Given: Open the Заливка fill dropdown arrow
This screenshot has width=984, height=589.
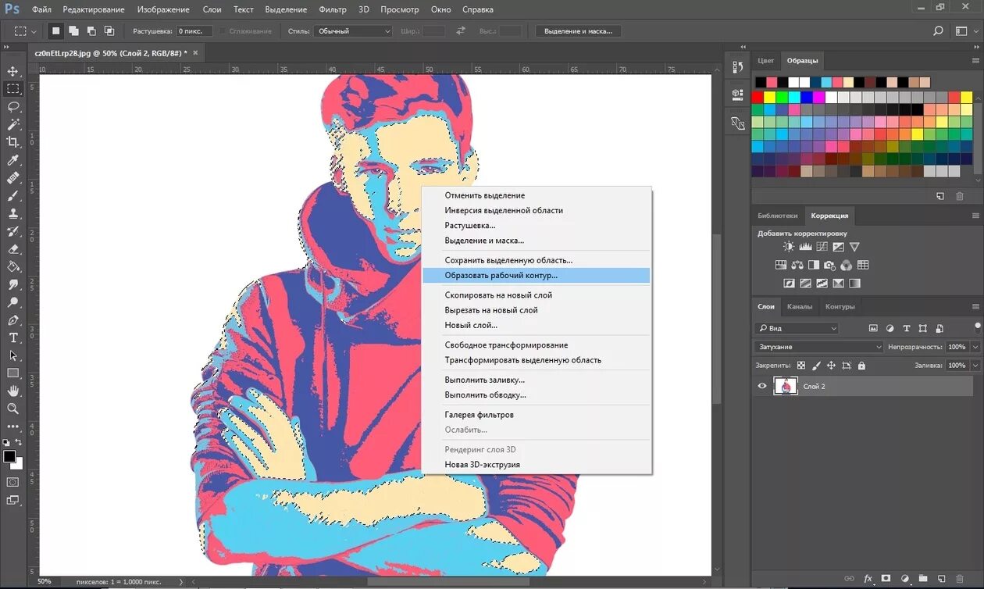Looking at the screenshot, I should [974, 366].
